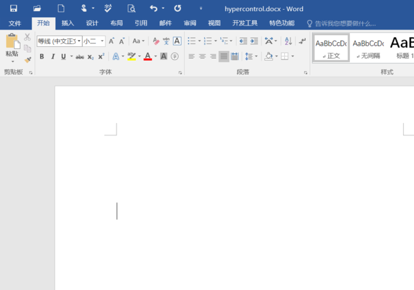This screenshot has width=414, height=290.
Task: Cut selection with the scissors icon
Action: coord(27,37)
